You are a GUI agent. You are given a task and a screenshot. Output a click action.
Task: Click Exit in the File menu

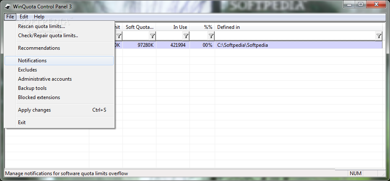coord(59,122)
